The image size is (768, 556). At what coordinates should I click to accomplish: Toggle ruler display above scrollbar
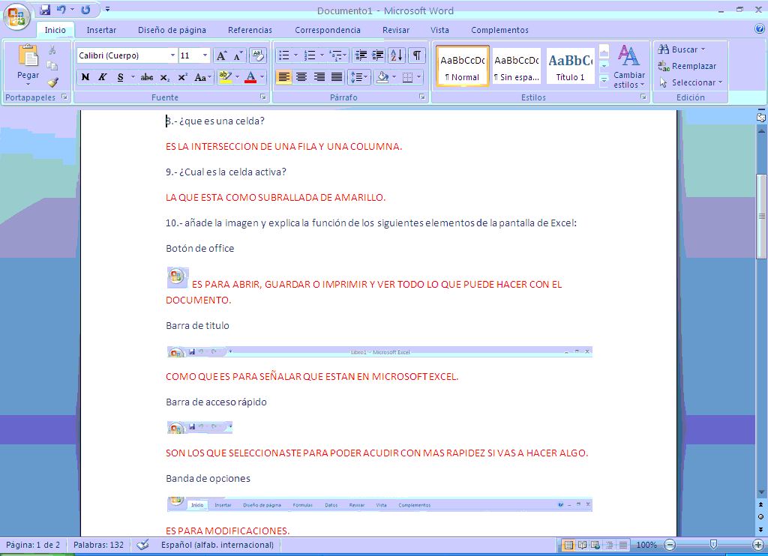tap(761, 118)
